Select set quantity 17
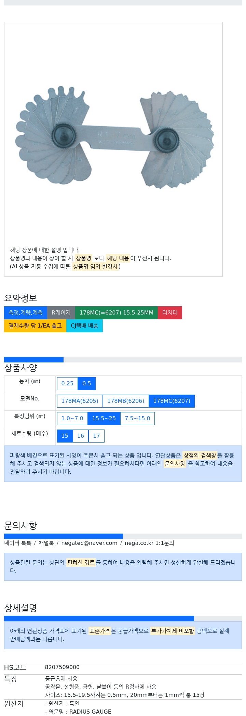The height and width of the screenshot is (716, 246). (x=97, y=436)
